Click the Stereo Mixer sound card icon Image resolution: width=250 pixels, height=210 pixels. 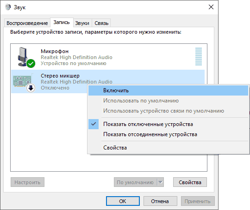[x=23, y=81]
